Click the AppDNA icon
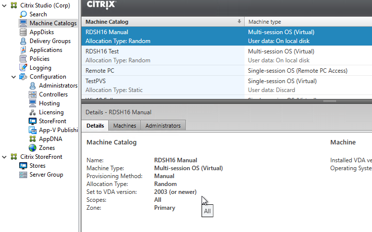Viewport: 372px width, 232px height. pos(33,139)
